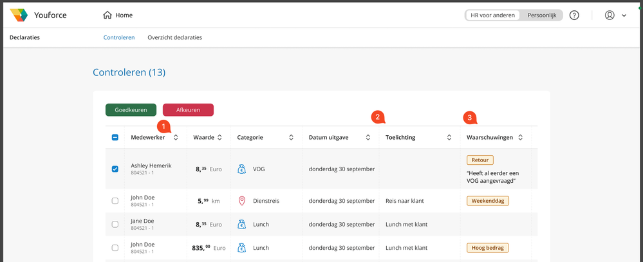
Task: Click the user profile avatar icon
Action: pyautogui.click(x=610, y=15)
